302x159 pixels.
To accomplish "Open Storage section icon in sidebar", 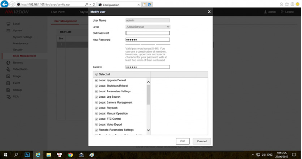I will [x=8, y=90].
